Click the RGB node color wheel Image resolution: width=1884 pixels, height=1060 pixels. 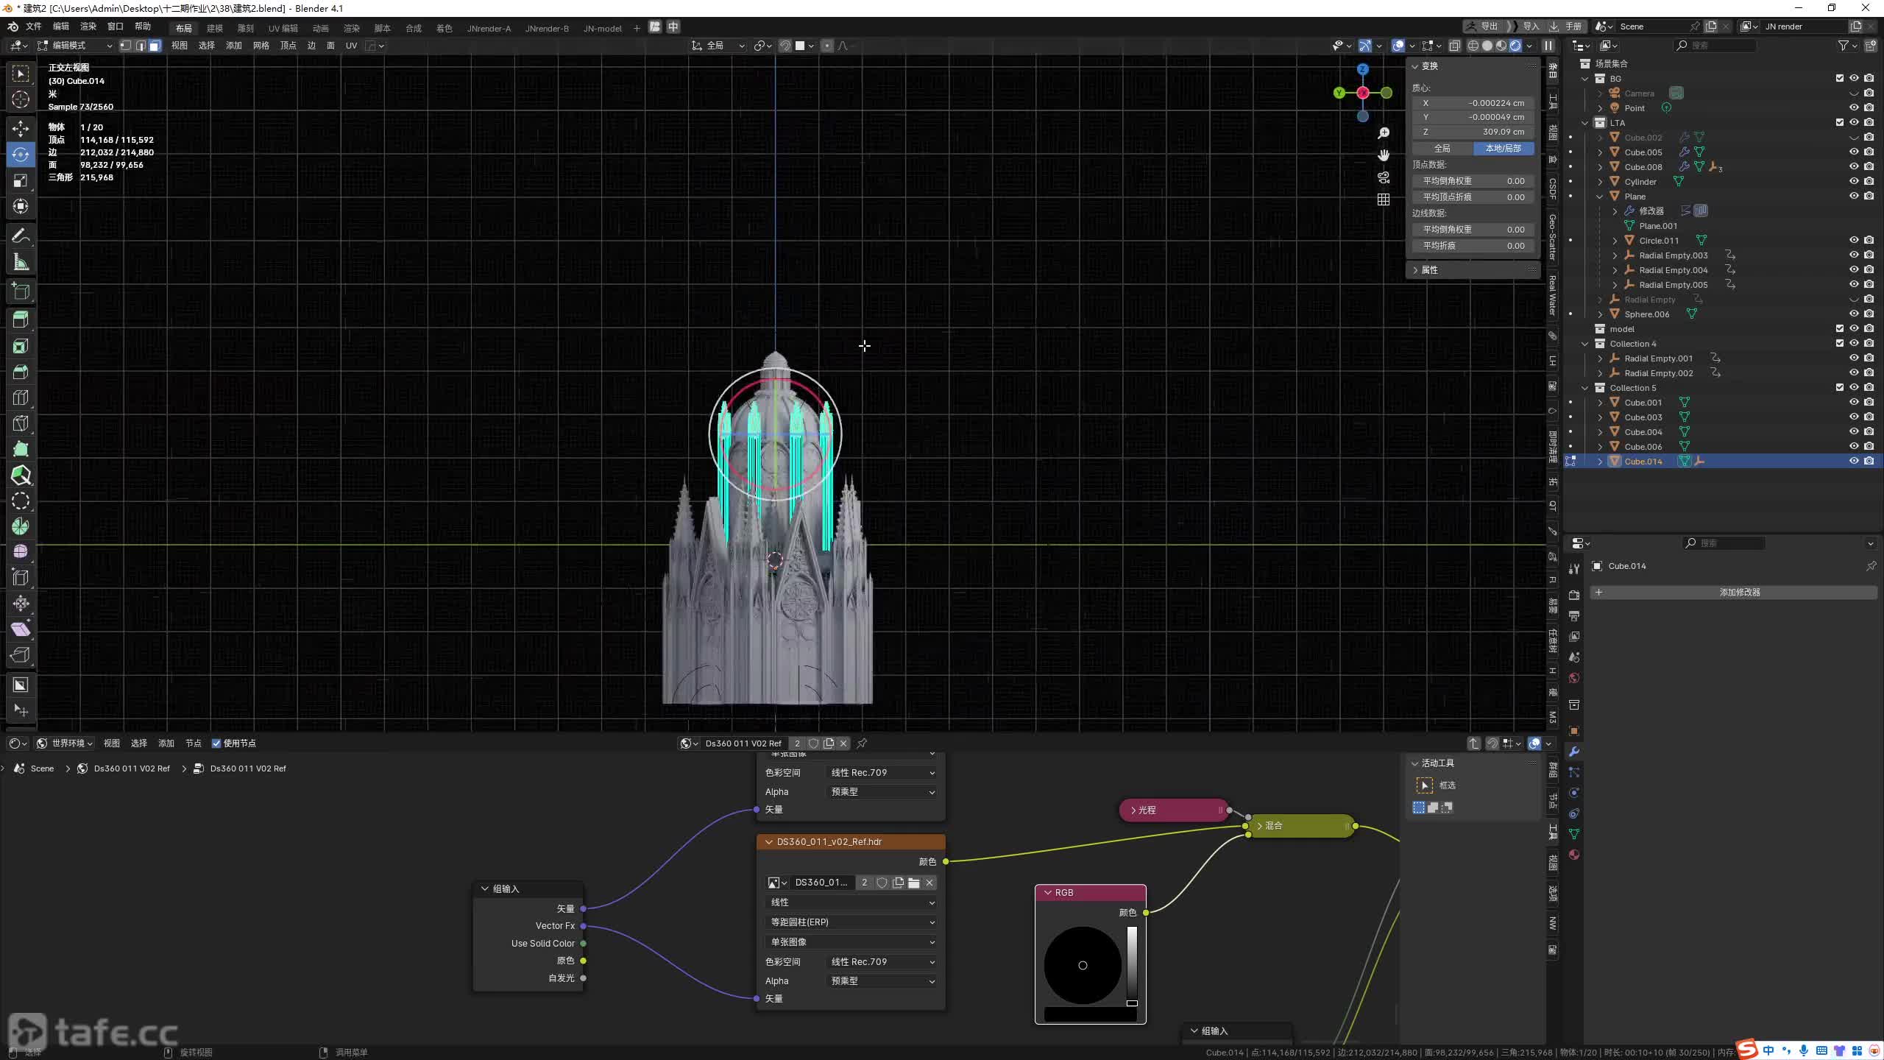(1082, 965)
